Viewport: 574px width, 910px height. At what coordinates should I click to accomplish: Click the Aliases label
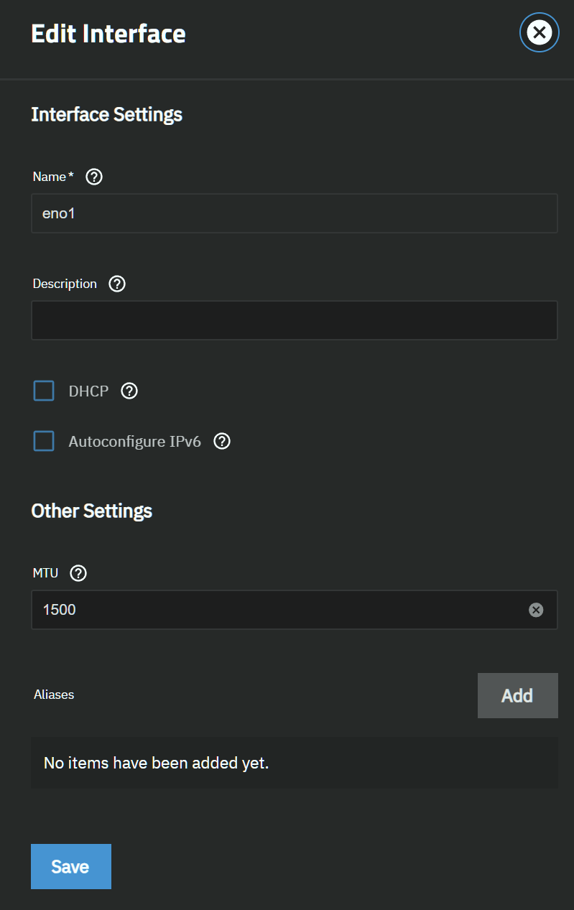(x=54, y=695)
